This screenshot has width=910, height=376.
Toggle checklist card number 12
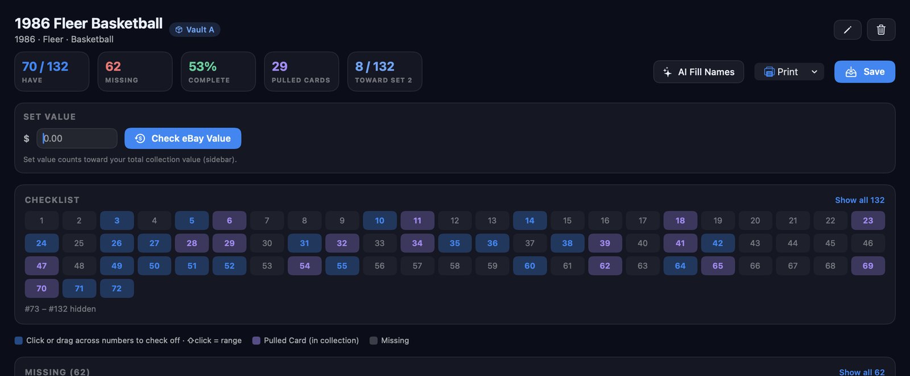(x=454, y=220)
